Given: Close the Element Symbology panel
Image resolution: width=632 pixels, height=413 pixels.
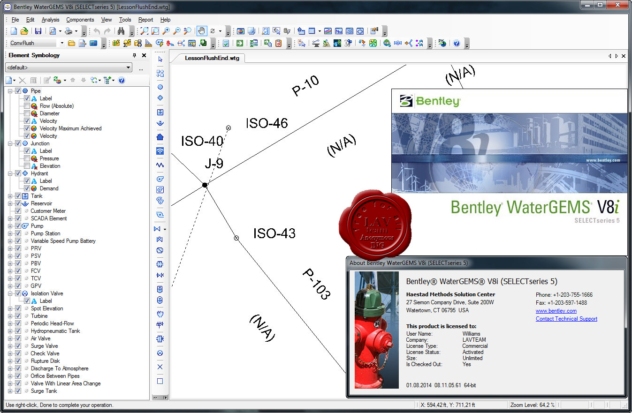Looking at the screenshot, I should (x=144, y=55).
